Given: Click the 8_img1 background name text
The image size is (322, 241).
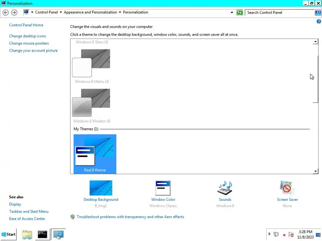Looking at the screenshot, I should click(101, 206).
